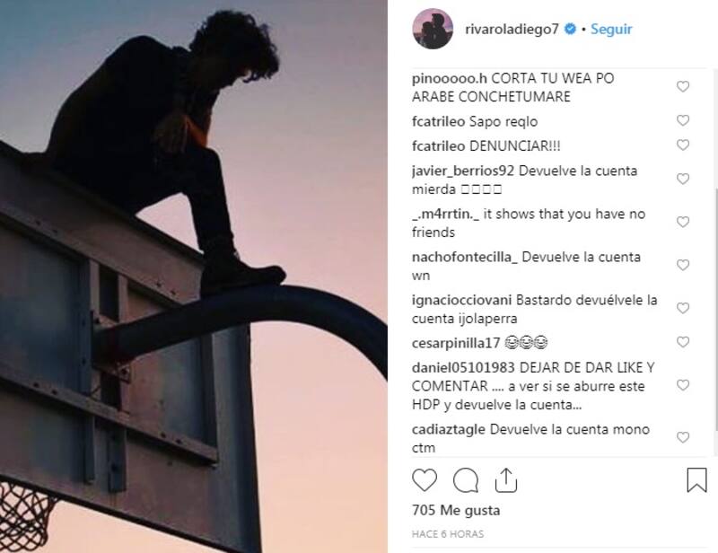Viewport: 718px width, 553px height.
Task: Like ignaciocciovani's comment with its heart
Action: point(683,308)
